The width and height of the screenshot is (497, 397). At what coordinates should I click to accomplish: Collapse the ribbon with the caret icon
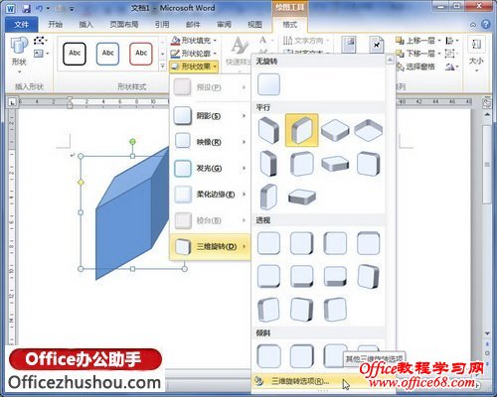coord(473,25)
